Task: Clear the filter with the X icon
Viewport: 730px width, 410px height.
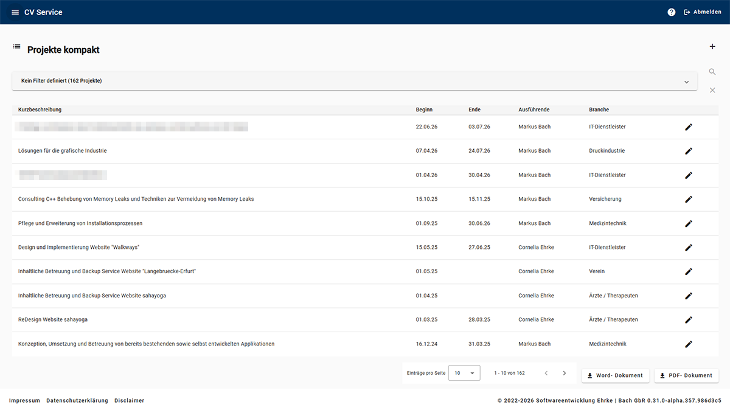Action: point(712,90)
